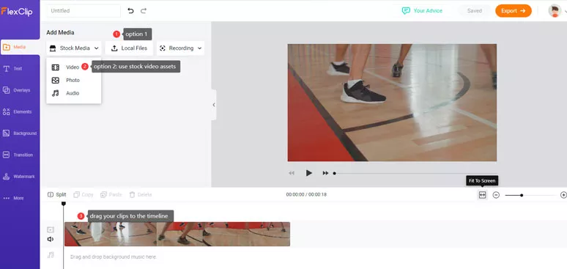Viewport: 567px width, 269px height.
Task: Open Your Advice feedback
Action: [422, 11]
